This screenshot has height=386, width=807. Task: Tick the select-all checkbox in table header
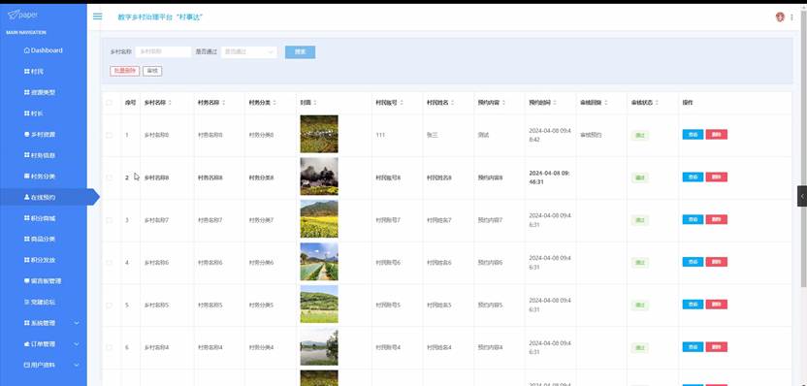(x=109, y=103)
